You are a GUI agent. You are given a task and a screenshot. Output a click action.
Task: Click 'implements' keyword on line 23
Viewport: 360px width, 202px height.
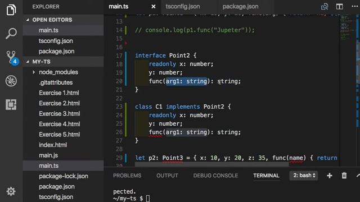pos(183,107)
